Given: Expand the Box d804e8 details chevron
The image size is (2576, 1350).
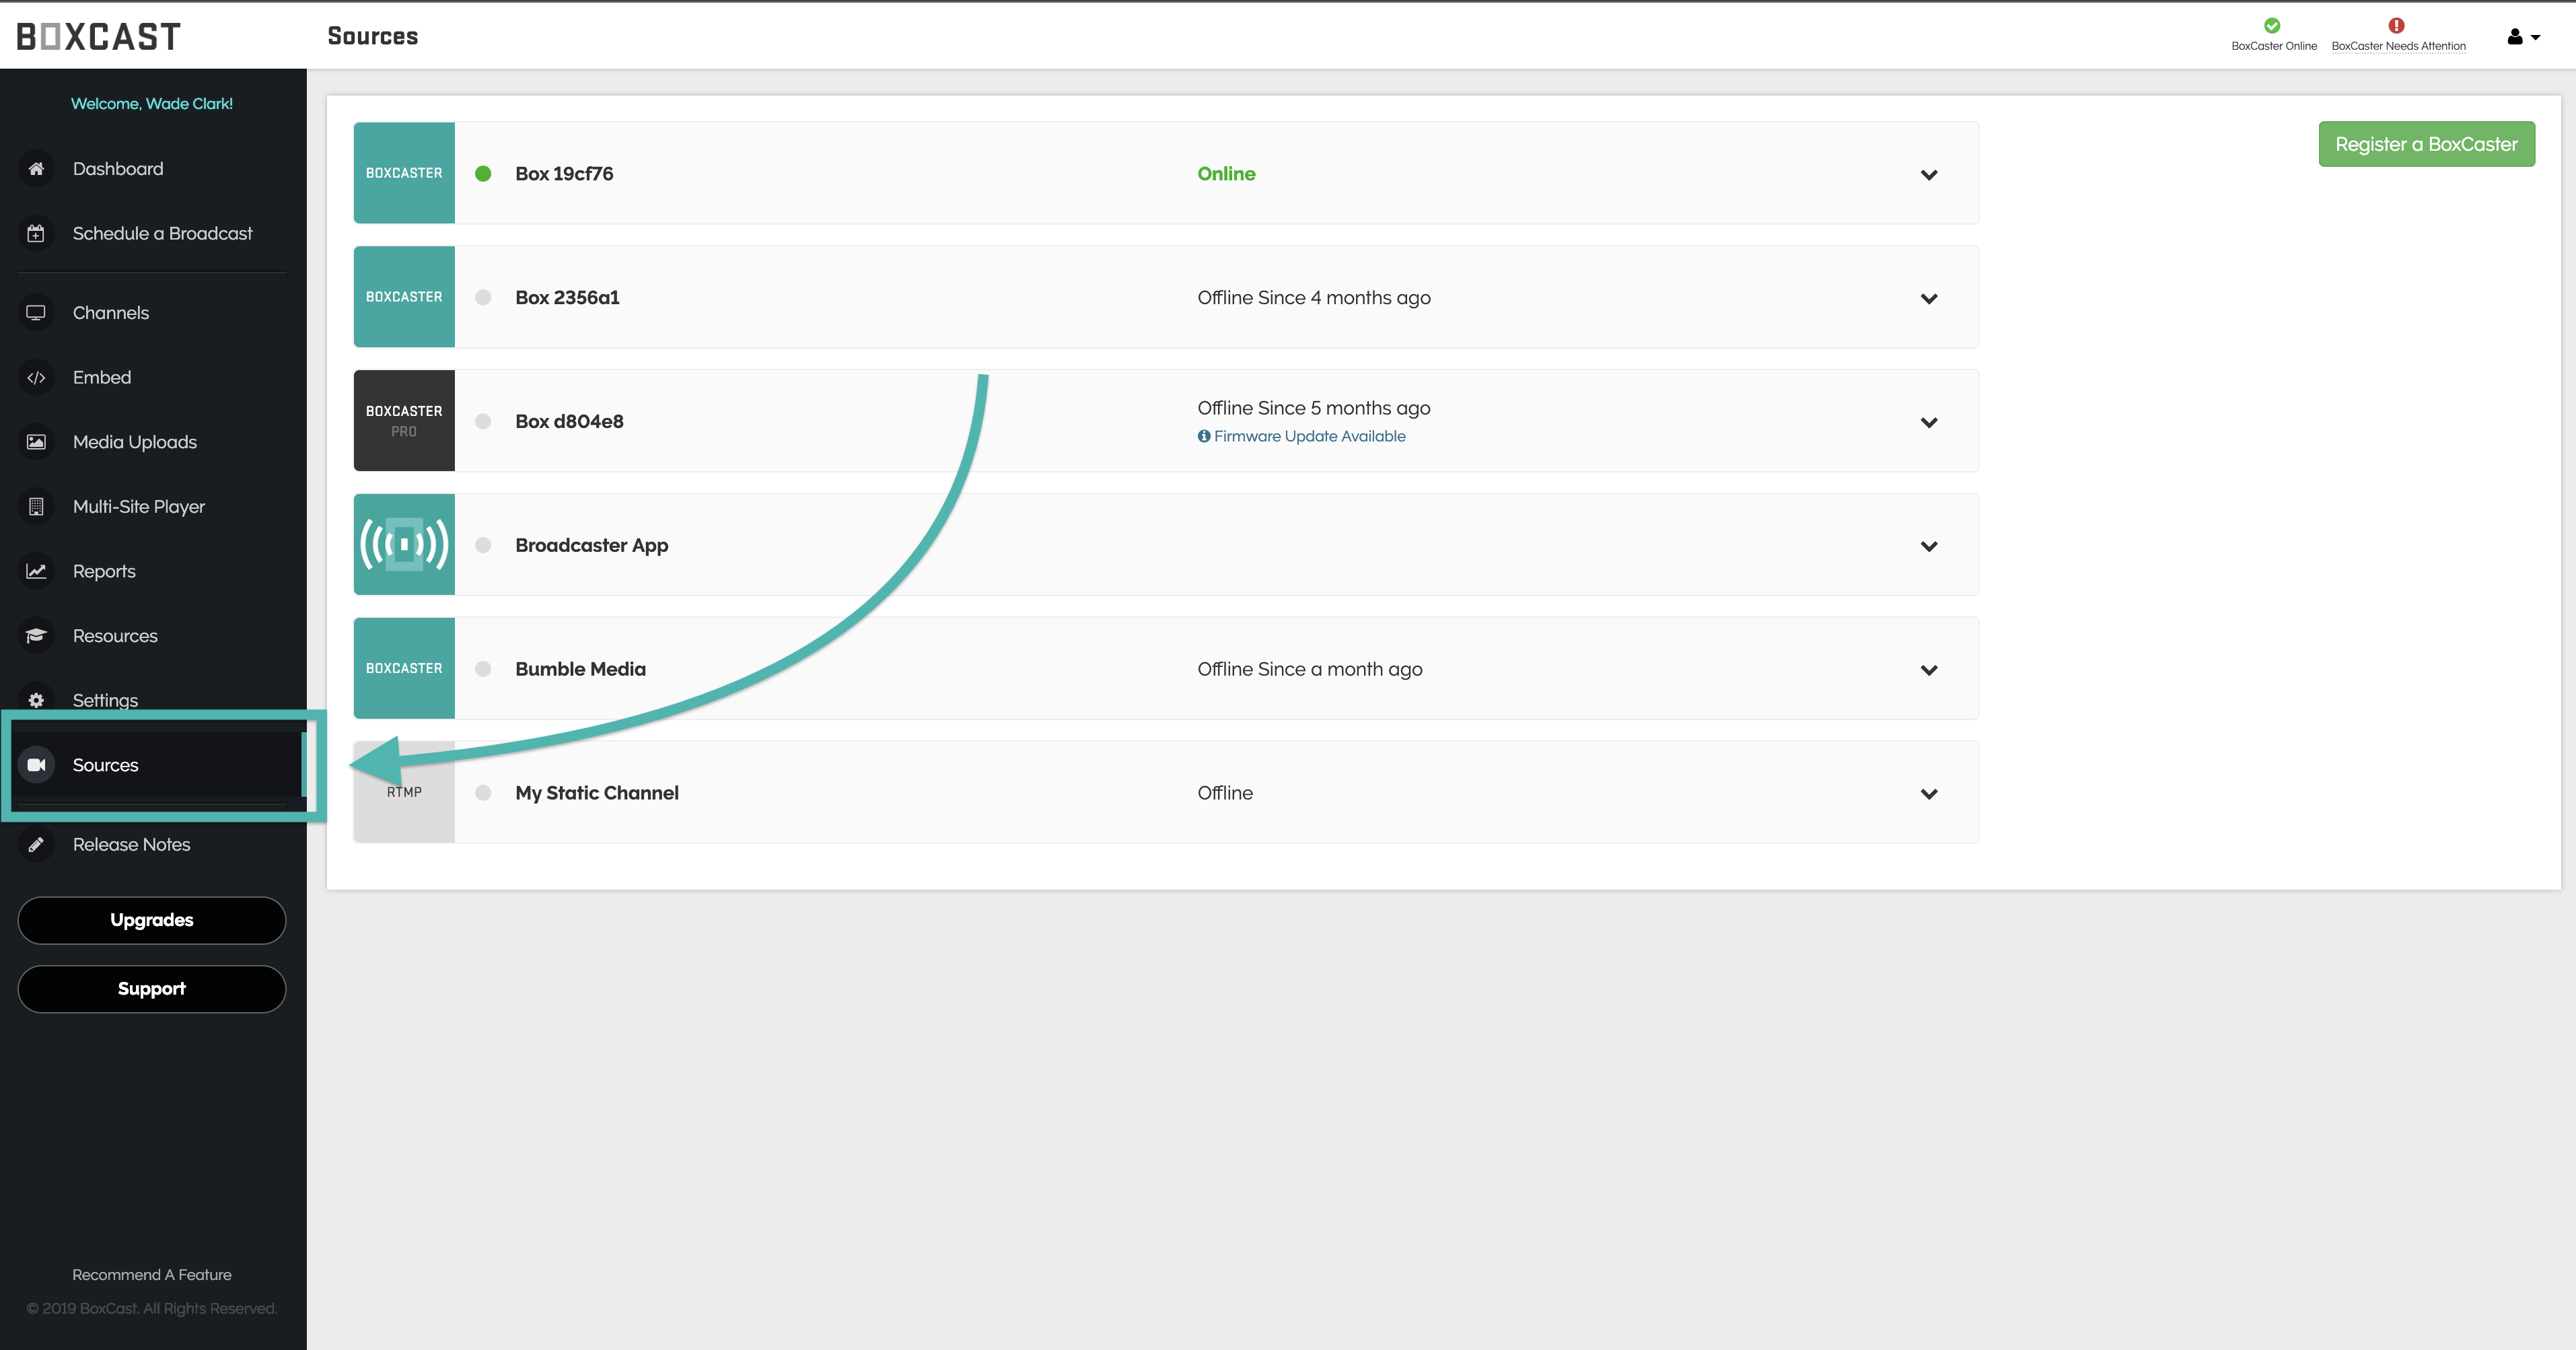Looking at the screenshot, I should tap(1929, 422).
